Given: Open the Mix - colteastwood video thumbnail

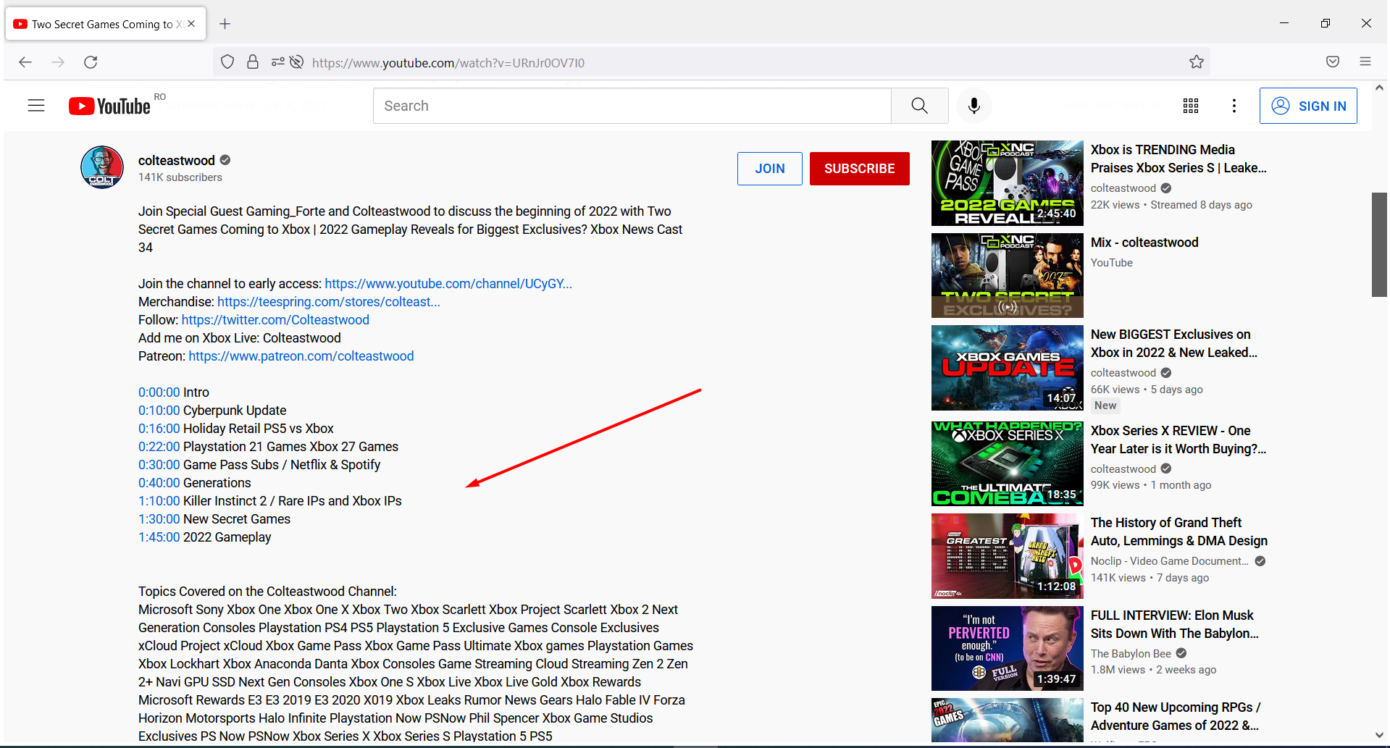Looking at the screenshot, I should pos(1006,275).
